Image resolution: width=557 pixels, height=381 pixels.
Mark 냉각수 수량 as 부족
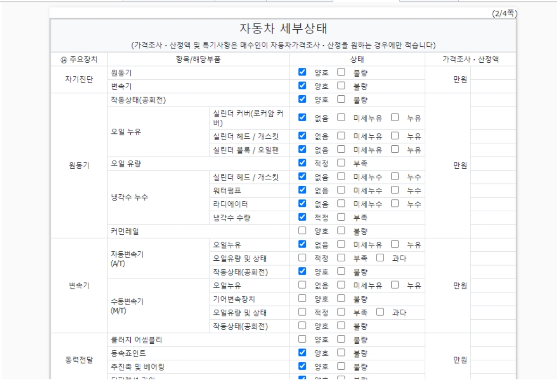point(341,217)
